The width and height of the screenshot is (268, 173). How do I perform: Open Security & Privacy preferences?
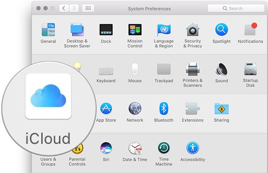193,30
